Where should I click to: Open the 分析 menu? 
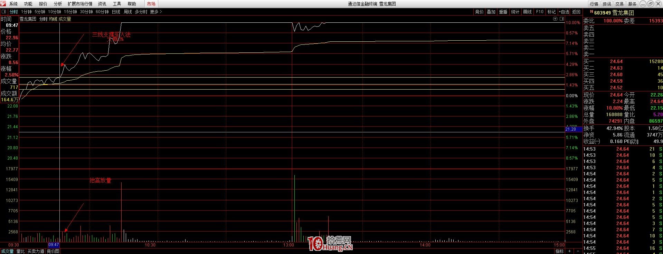point(58,4)
